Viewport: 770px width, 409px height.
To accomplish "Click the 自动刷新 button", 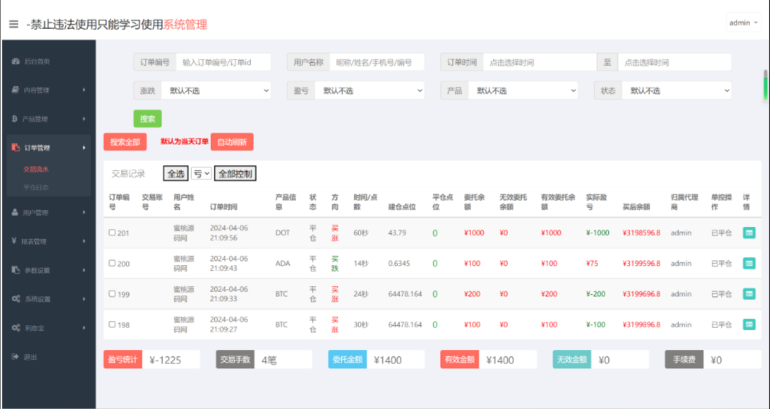I will coord(232,142).
